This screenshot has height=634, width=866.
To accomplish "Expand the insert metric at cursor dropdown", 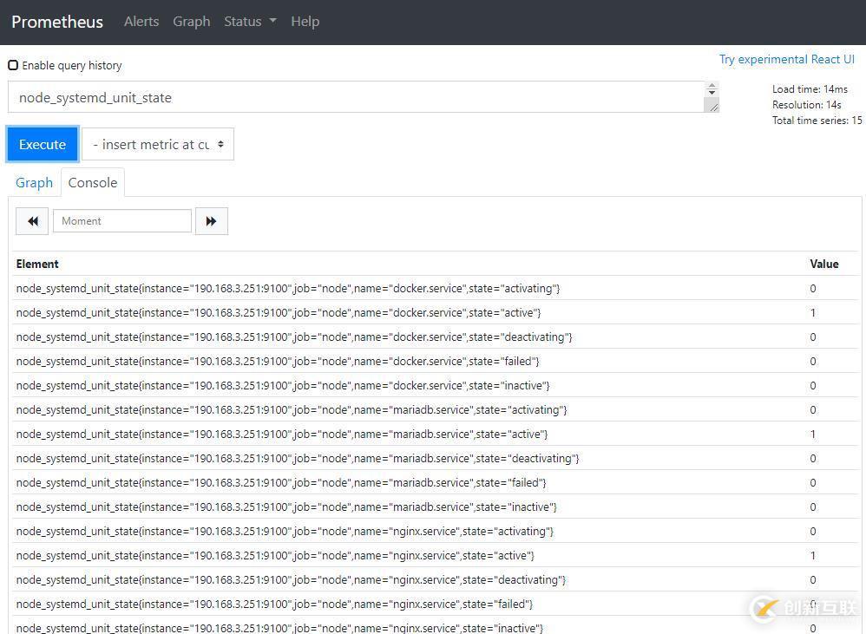I will point(158,145).
